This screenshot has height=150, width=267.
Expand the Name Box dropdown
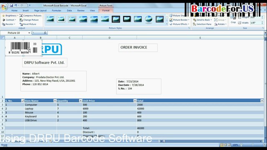tap(29, 33)
